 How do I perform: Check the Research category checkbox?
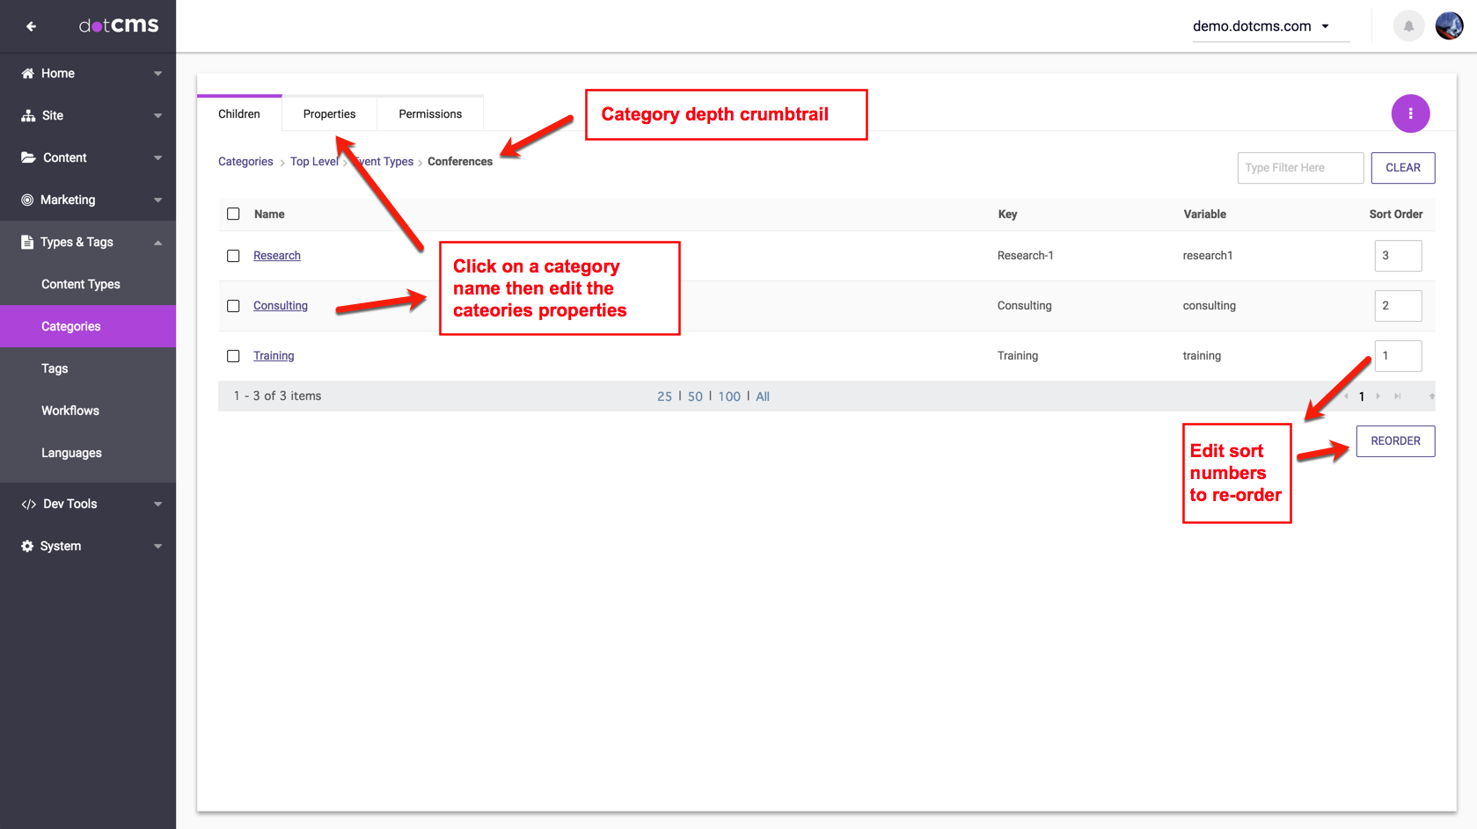click(x=233, y=256)
